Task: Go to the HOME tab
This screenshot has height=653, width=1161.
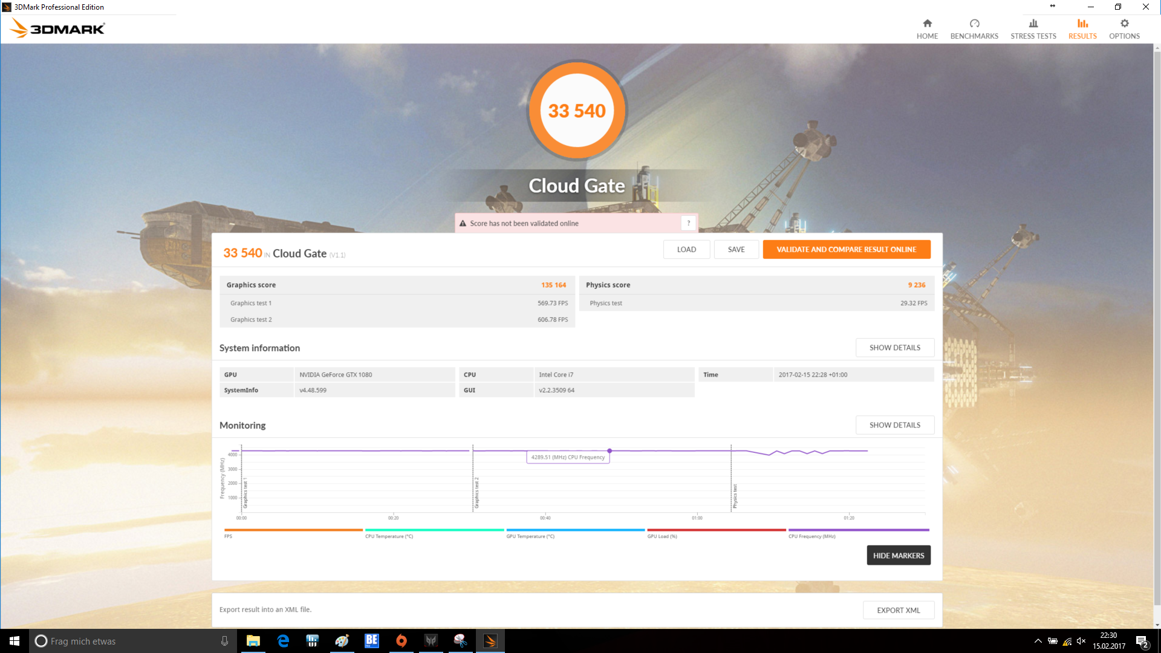Action: (x=927, y=29)
